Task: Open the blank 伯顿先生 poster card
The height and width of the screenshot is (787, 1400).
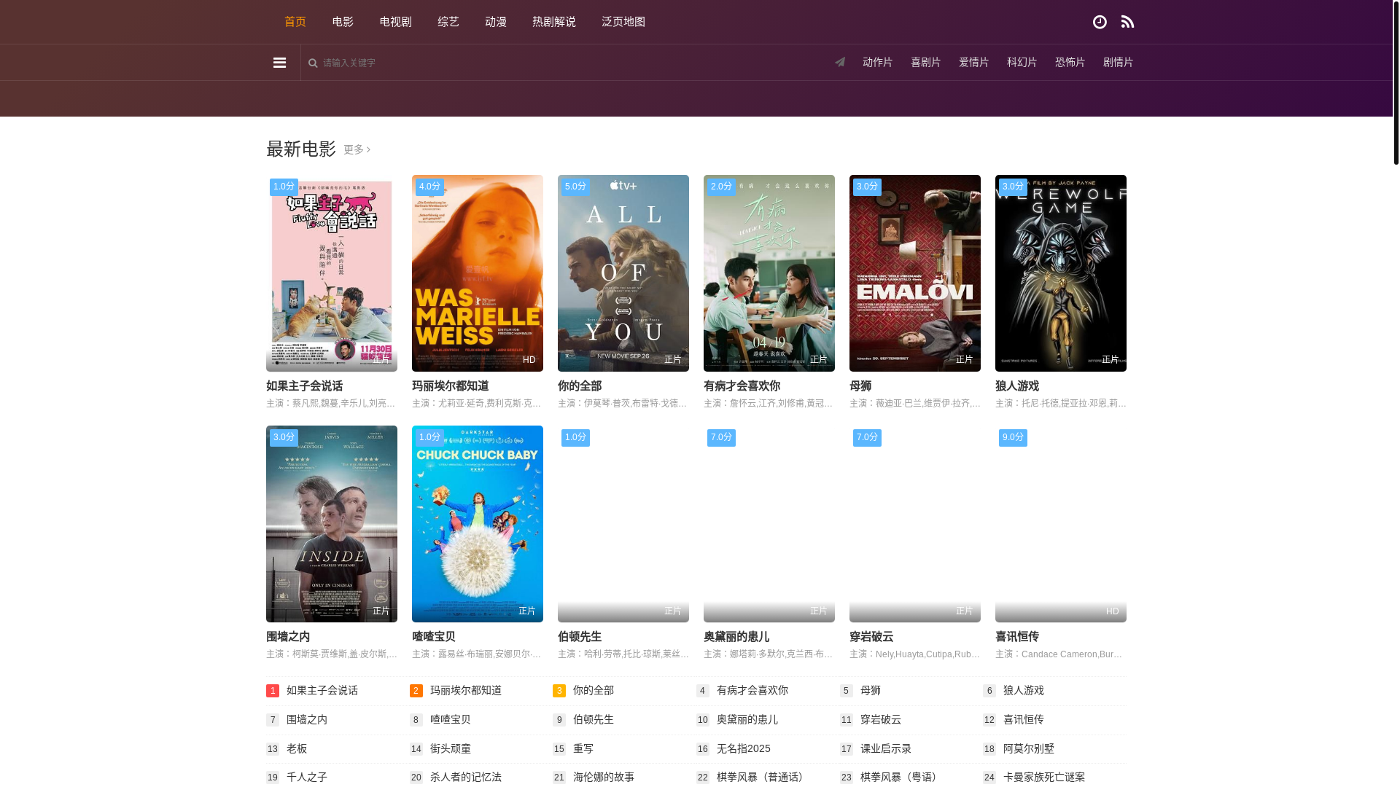Action: click(623, 524)
